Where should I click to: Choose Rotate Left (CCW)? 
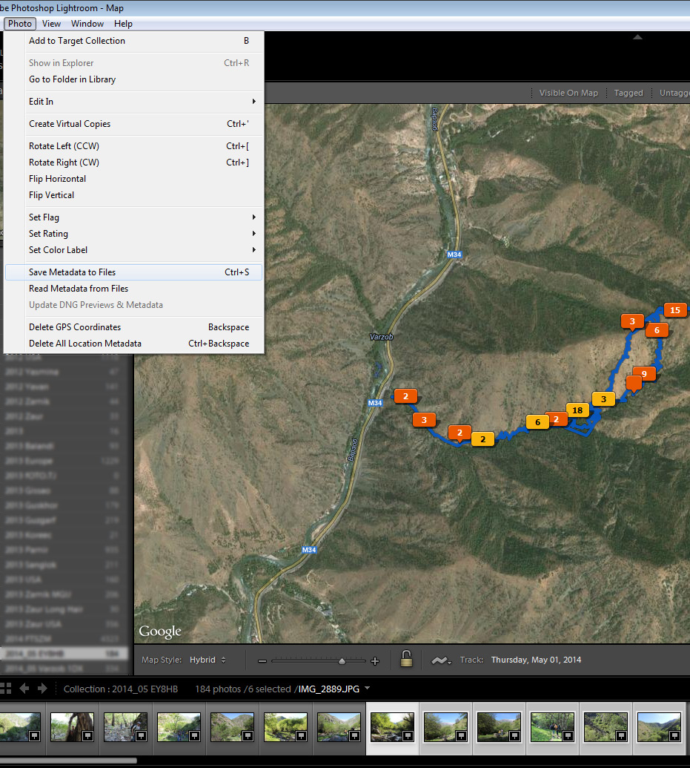[133, 146]
